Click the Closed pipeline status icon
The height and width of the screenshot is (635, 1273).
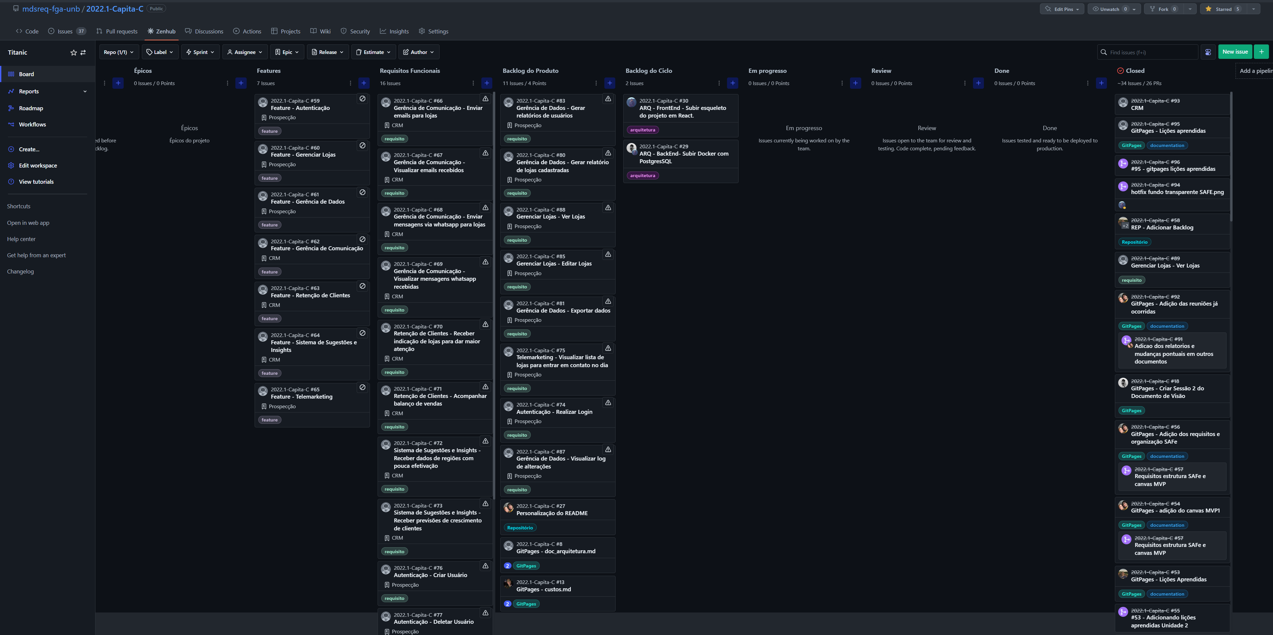[x=1120, y=71]
